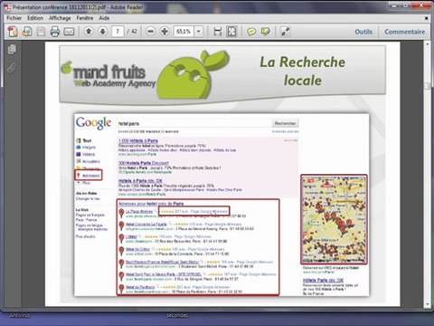Click the page number field
Image resolution: width=434 pixels, height=326 pixels.
[x=118, y=32]
